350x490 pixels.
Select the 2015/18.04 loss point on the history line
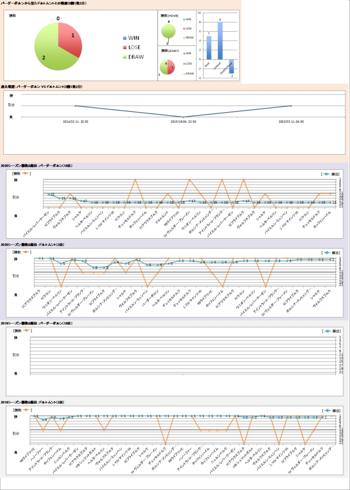(x=183, y=117)
